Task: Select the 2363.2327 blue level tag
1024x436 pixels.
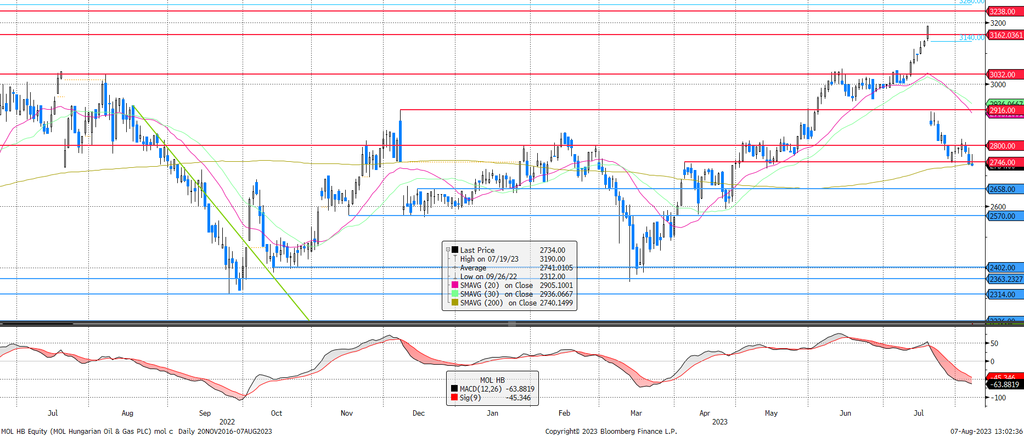Action: coord(1005,279)
